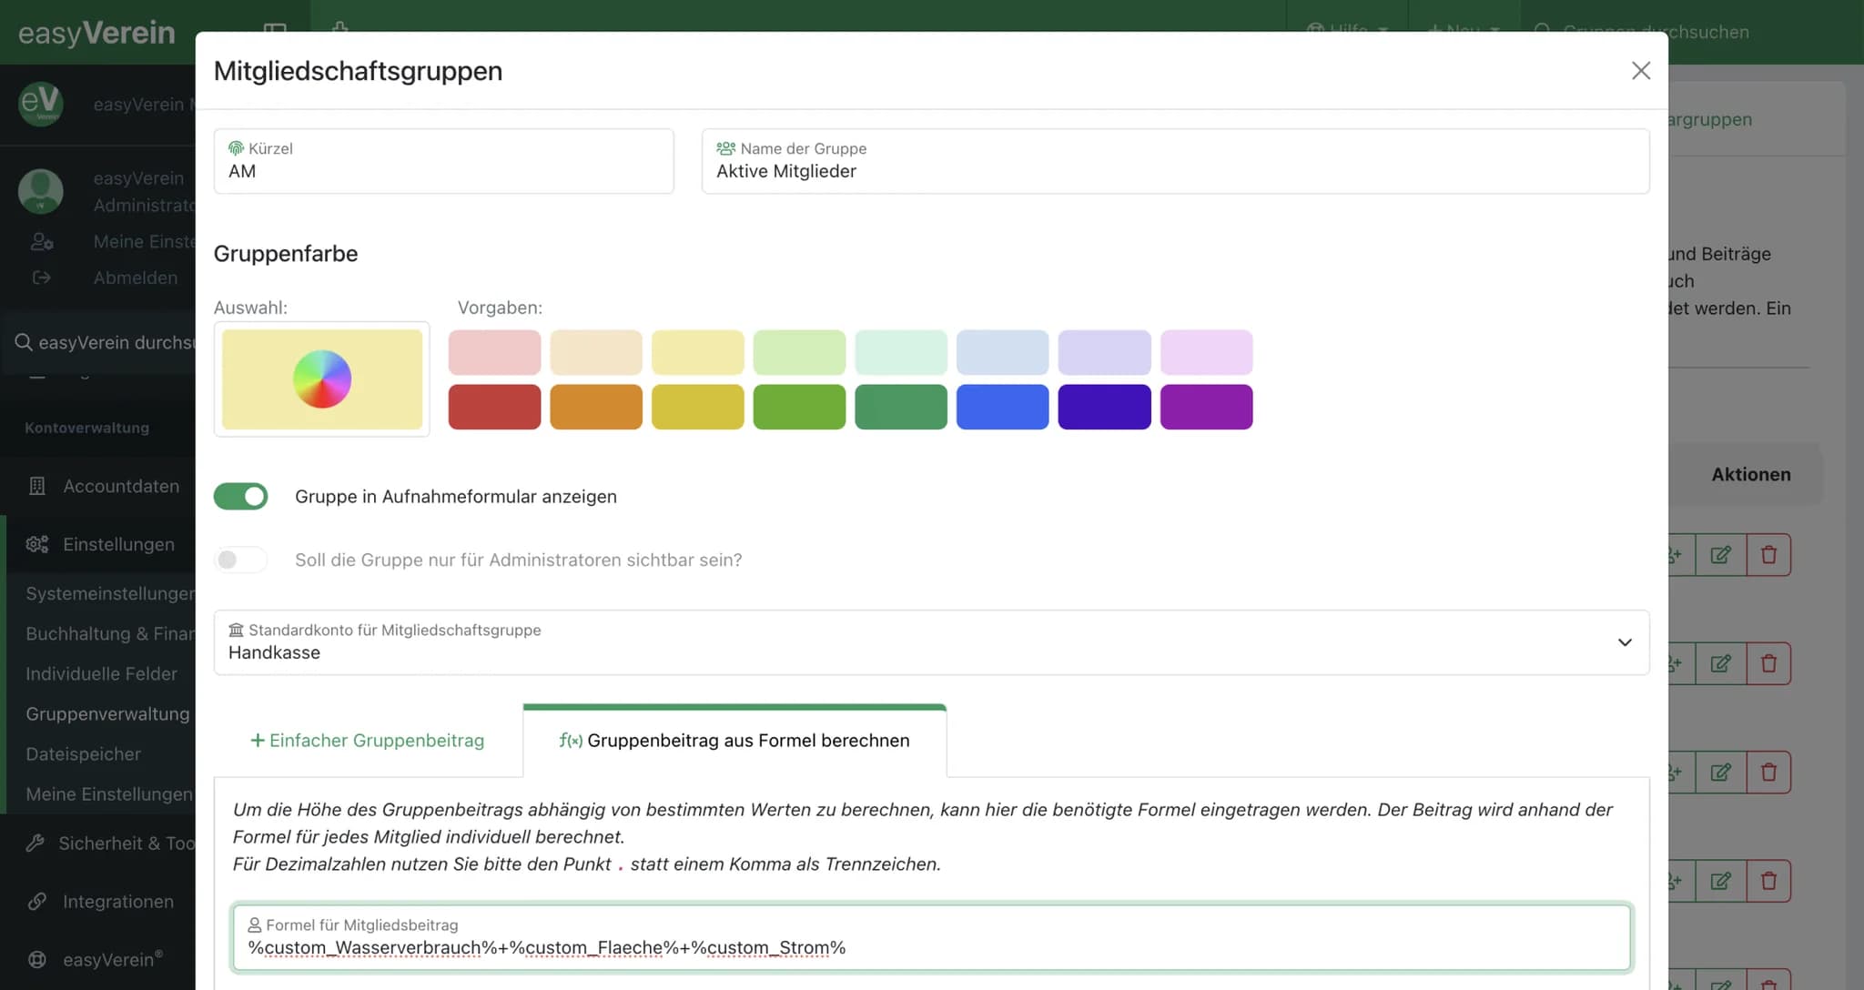Open Individuelle Felder submenu item
This screenshot has width=1864, height=990.
102,674
